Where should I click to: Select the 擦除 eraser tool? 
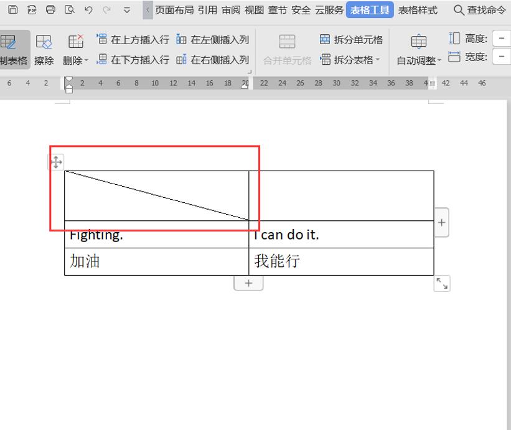click(x=44, y=50)
